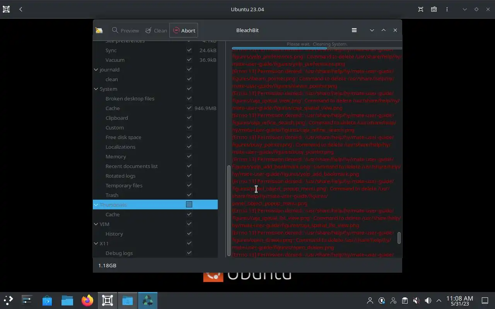
Task: Collapse the VIM tree group
Action: pyautogui.click(x=96, y=224)
